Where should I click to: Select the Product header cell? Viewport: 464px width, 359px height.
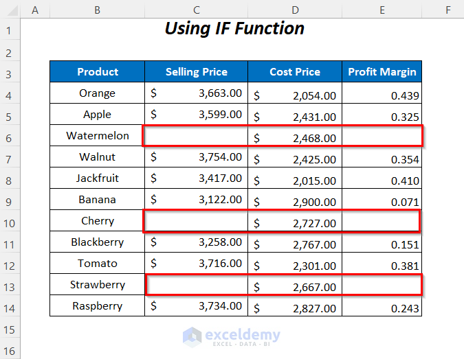[x=98, y=72]
